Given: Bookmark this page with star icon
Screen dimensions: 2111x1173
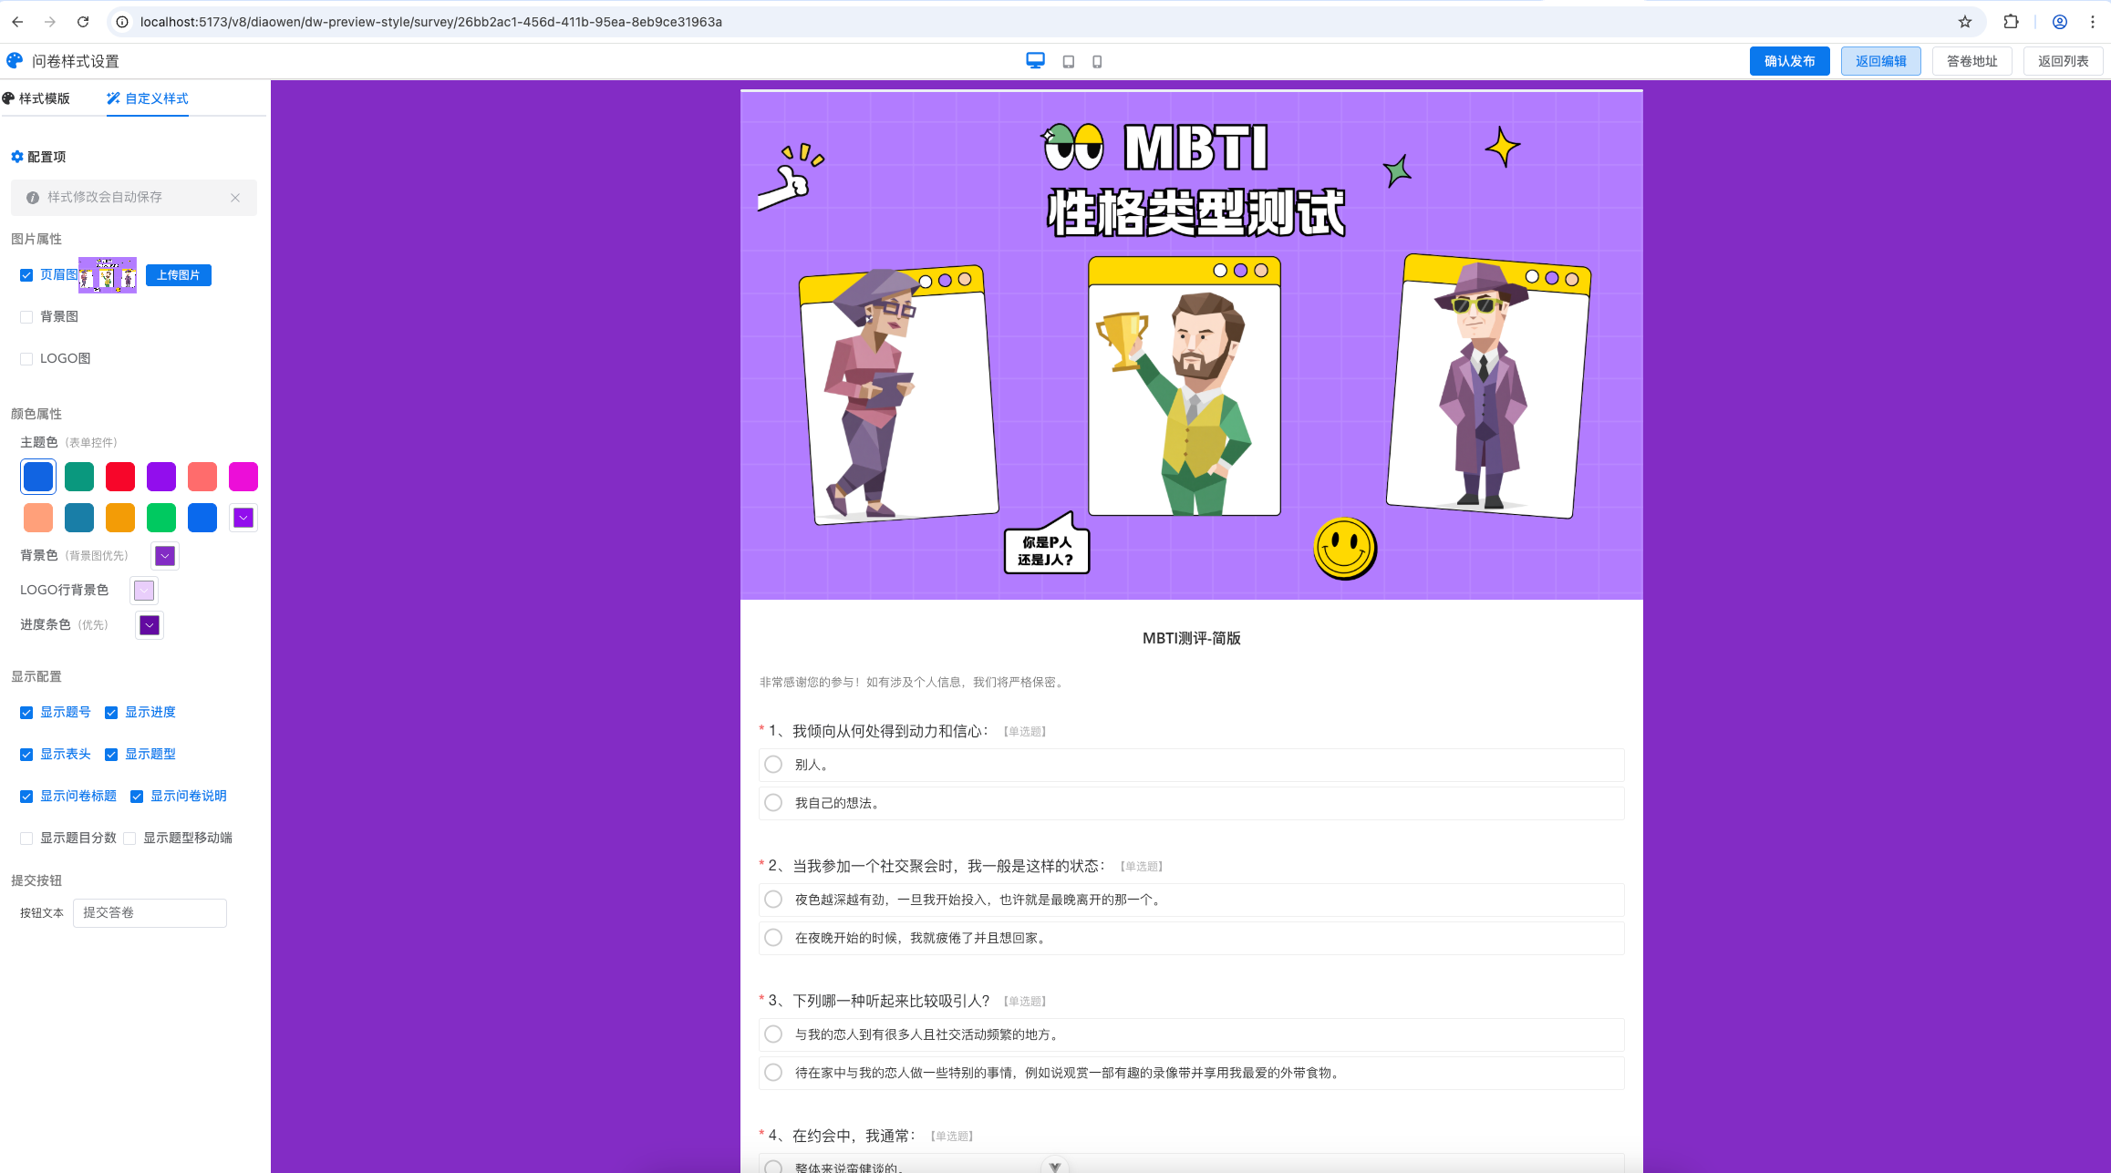Looking at the screenshot, I should click(1964, 22).
